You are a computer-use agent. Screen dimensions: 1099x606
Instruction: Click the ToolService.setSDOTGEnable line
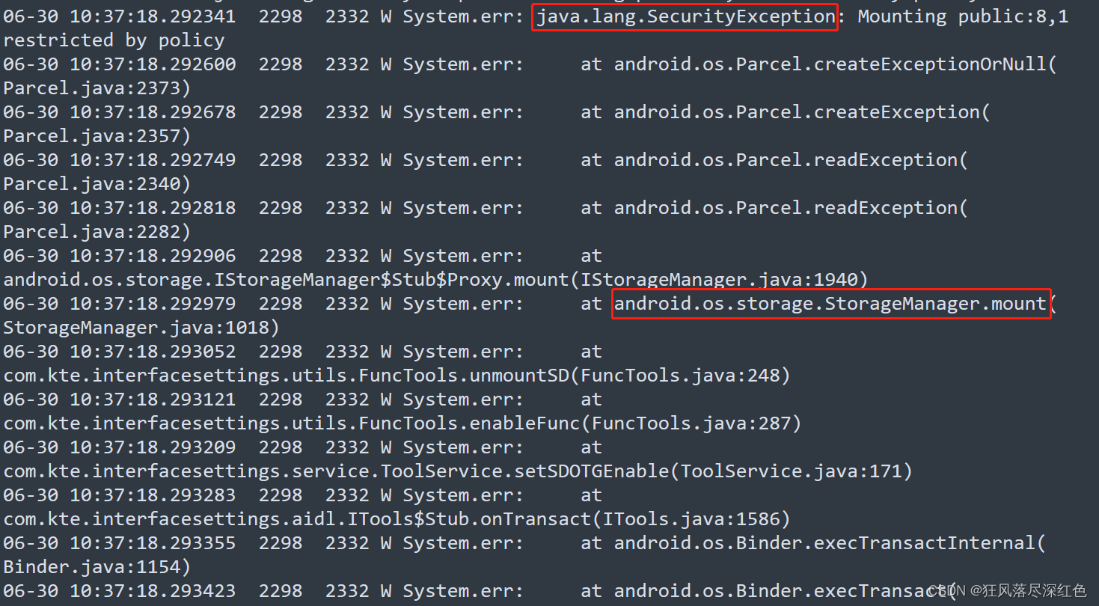coord(458,471)
